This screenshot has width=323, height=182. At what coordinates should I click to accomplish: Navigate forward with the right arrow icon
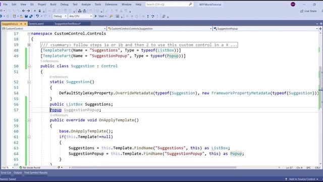point(28,11)
